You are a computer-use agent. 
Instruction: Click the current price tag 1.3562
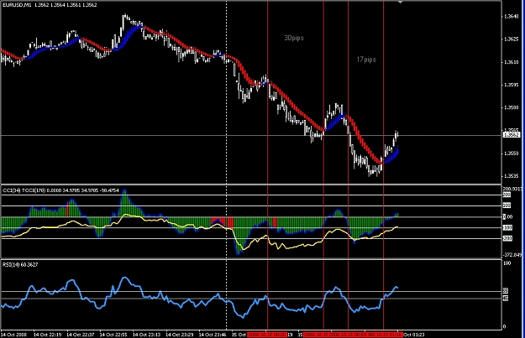coord(512,135)
